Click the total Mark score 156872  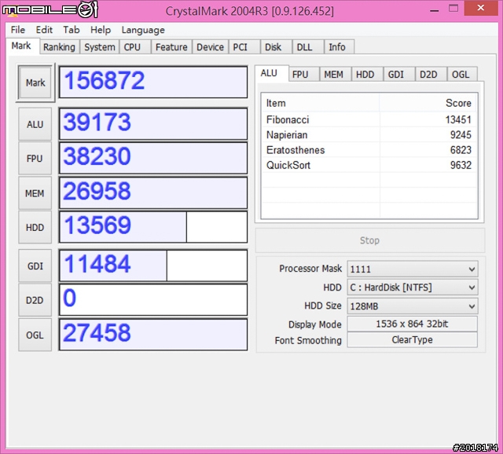tap(153, 82)
